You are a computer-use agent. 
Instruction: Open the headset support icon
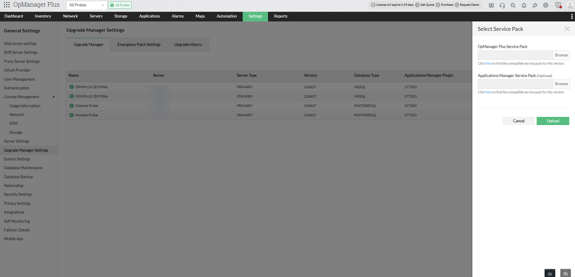[502, 5]
